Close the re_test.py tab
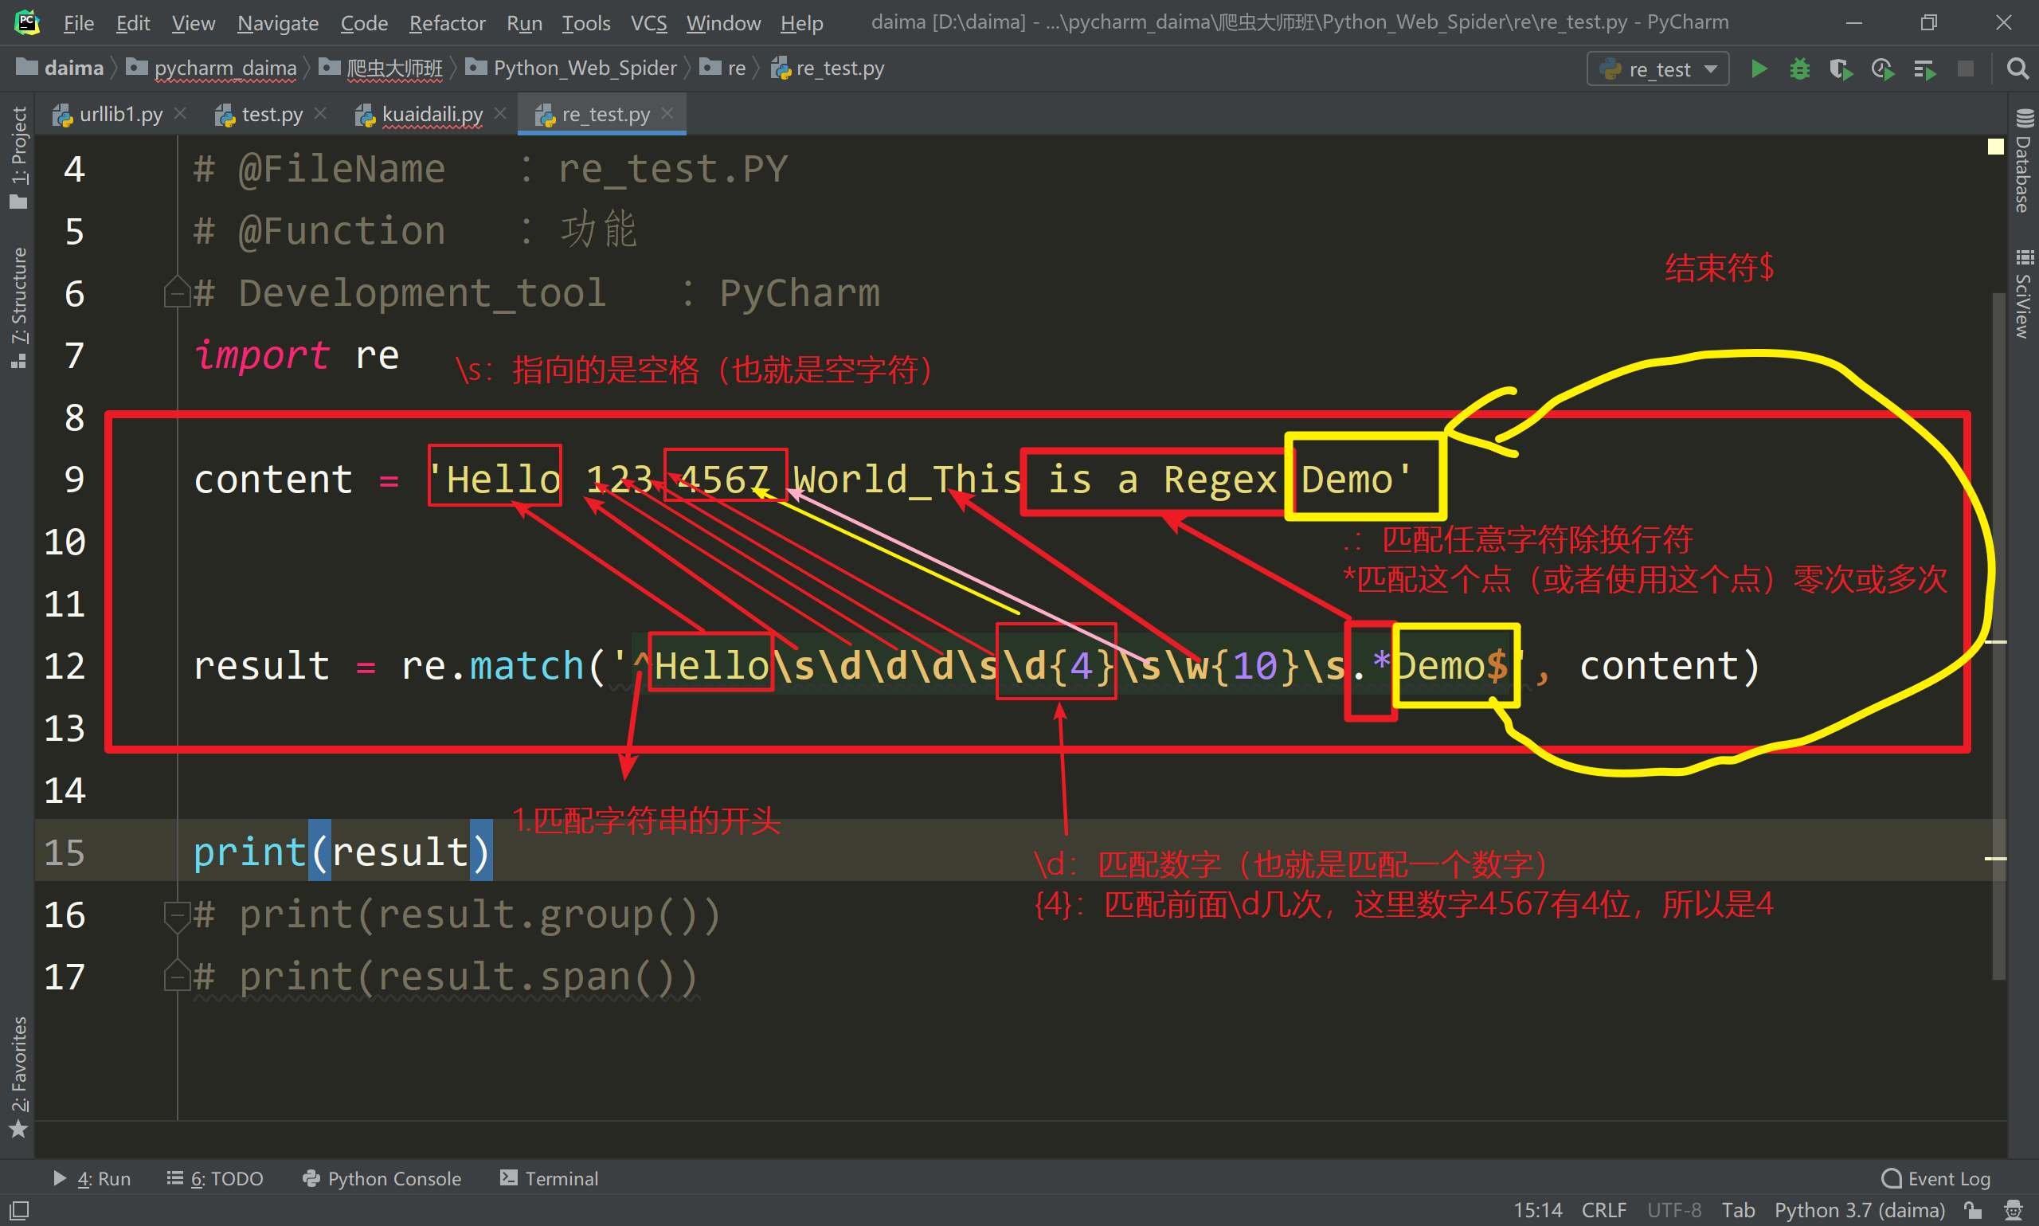2039x1226 pixels. coord(667,113)
